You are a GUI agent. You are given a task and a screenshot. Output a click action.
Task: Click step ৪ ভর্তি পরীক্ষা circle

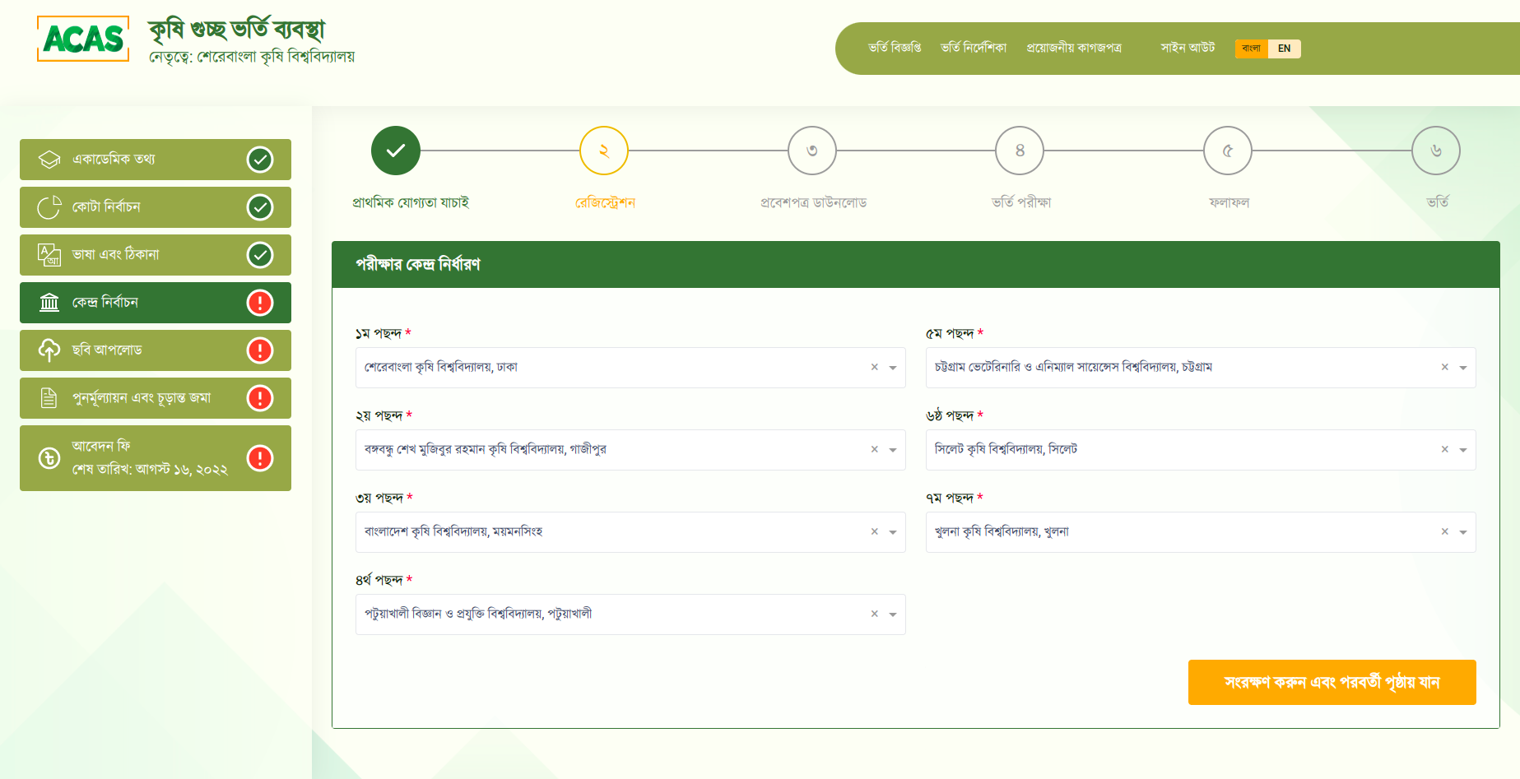(x=1020, y=151)
